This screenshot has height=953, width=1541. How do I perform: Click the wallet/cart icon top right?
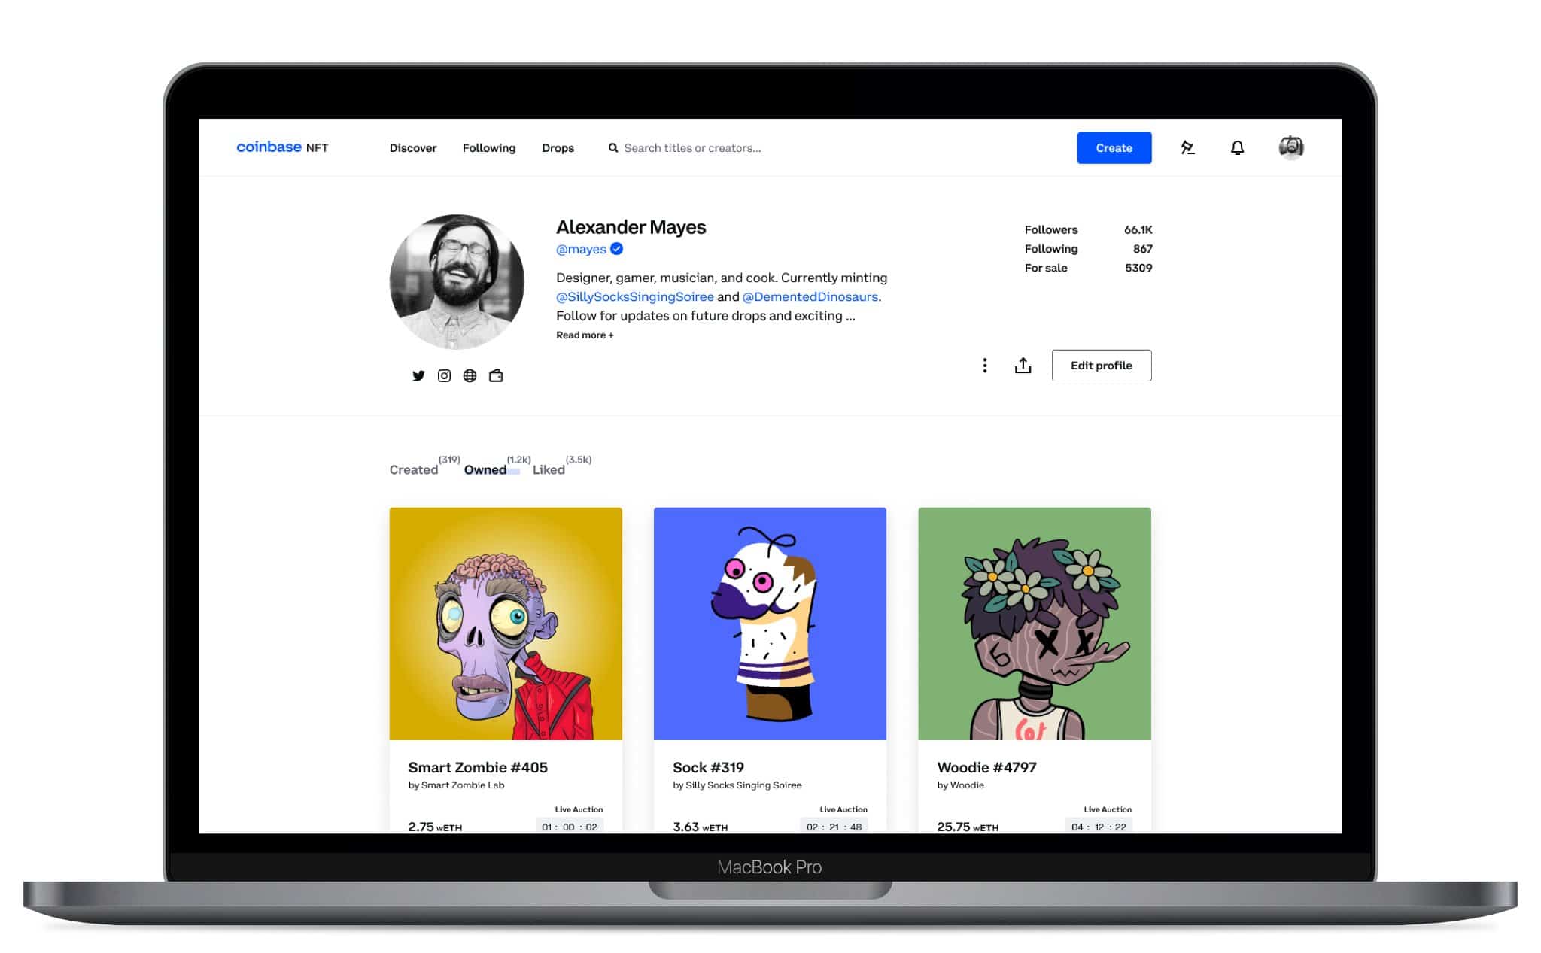pyautogui.click(x=1290, y=147)
